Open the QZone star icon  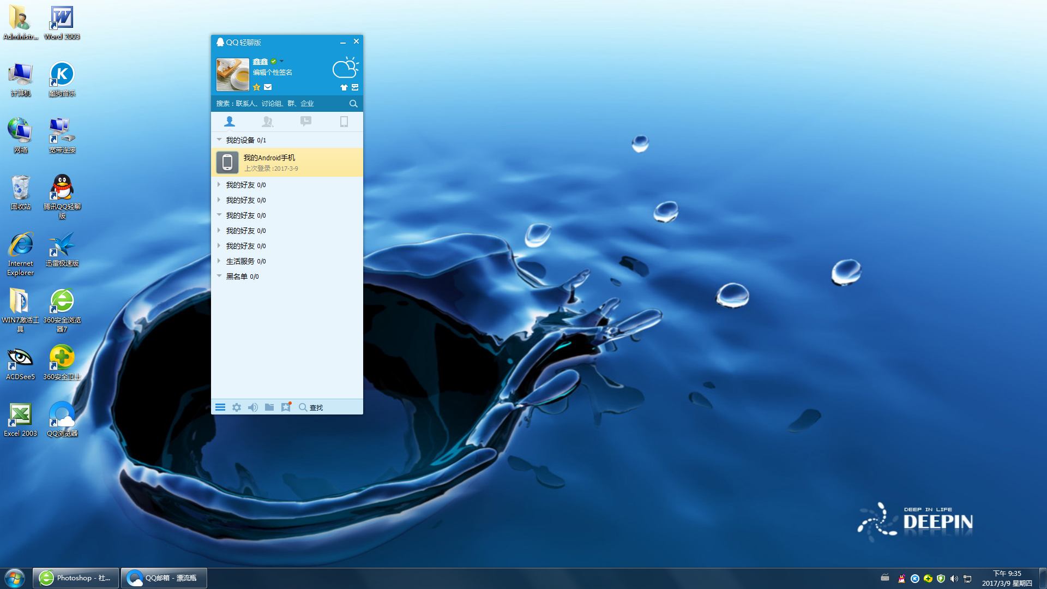coord(256,87)
